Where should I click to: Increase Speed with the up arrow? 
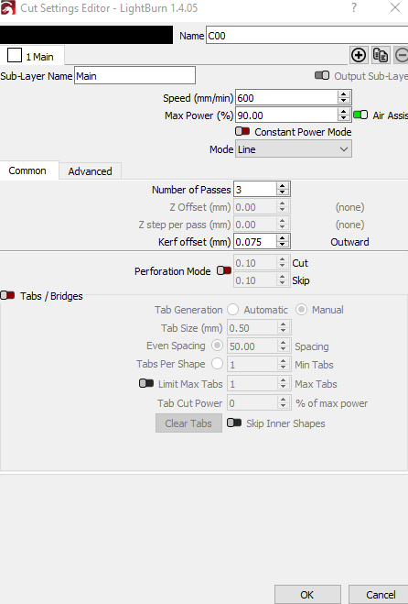click(344, 94)
